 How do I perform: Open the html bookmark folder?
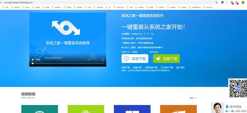(x=150, y=7)
